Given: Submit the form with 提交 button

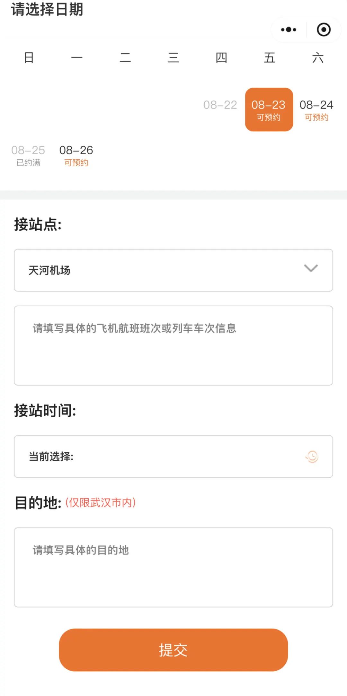Looking at the screenshot, I should click(x=173, y=650).
